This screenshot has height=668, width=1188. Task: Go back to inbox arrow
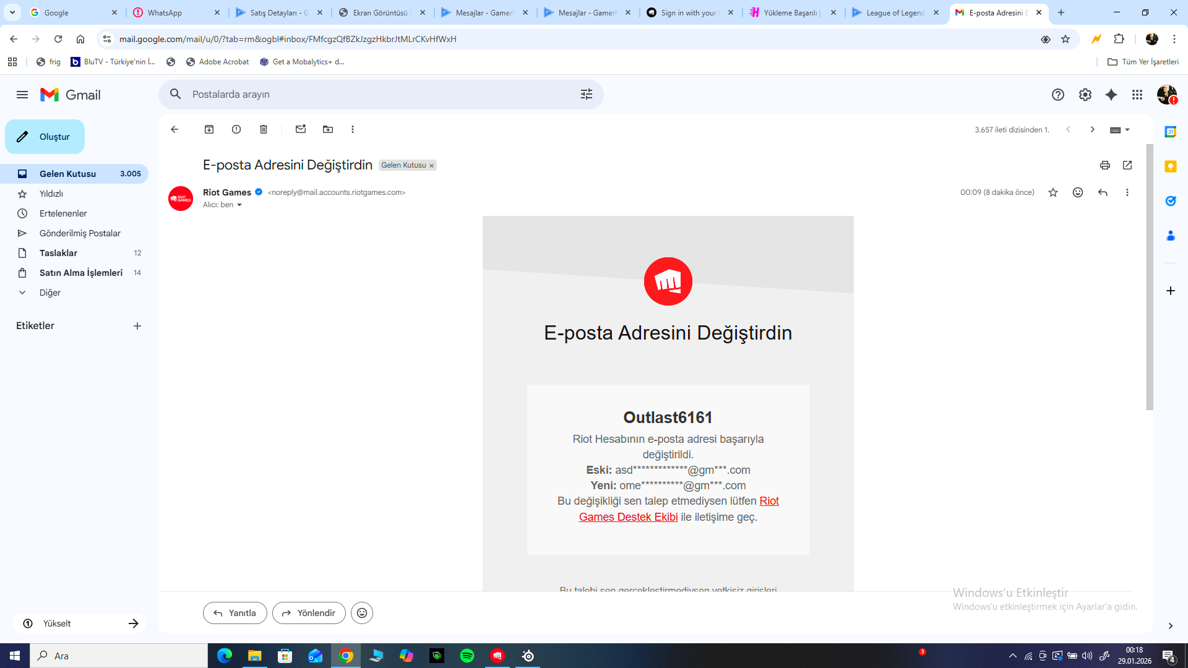pyautogui.click(x=174, y=129)
